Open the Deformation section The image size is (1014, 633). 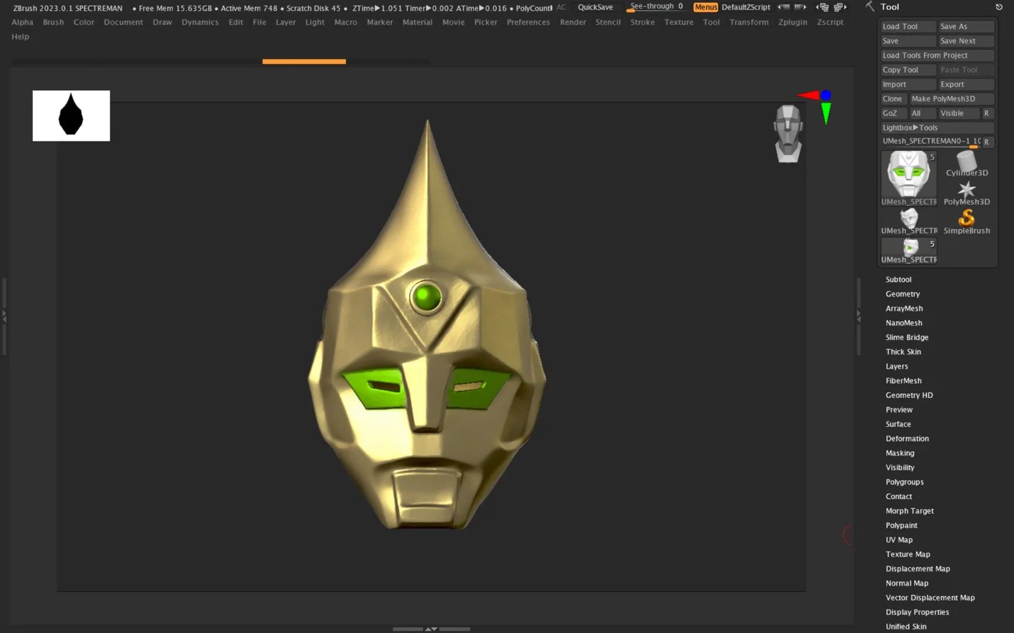907,438
